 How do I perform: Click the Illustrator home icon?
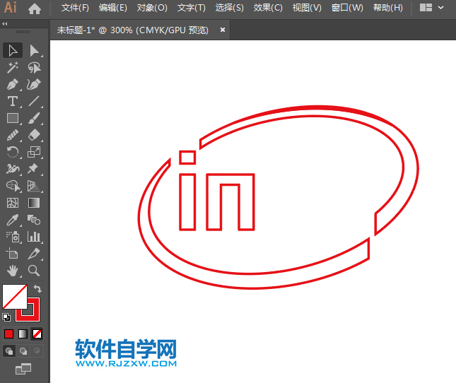pyautogui.click(x=35, y=8)
